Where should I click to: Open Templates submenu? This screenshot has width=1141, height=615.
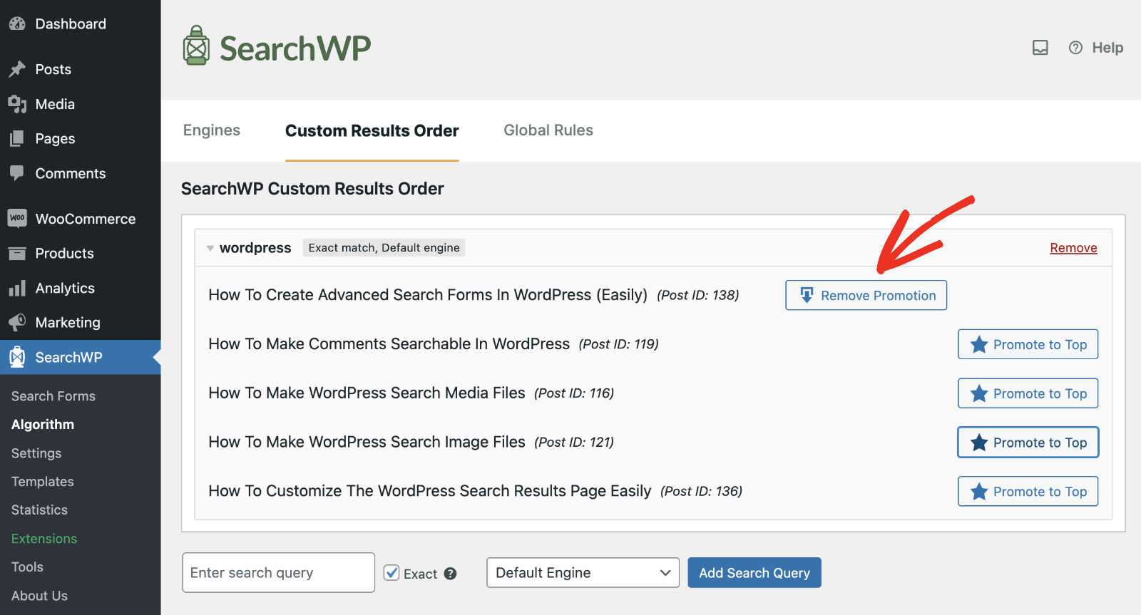click(43, 482)
